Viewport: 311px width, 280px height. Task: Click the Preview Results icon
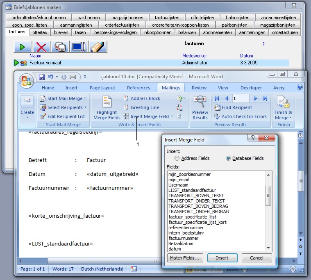(200, 108)
